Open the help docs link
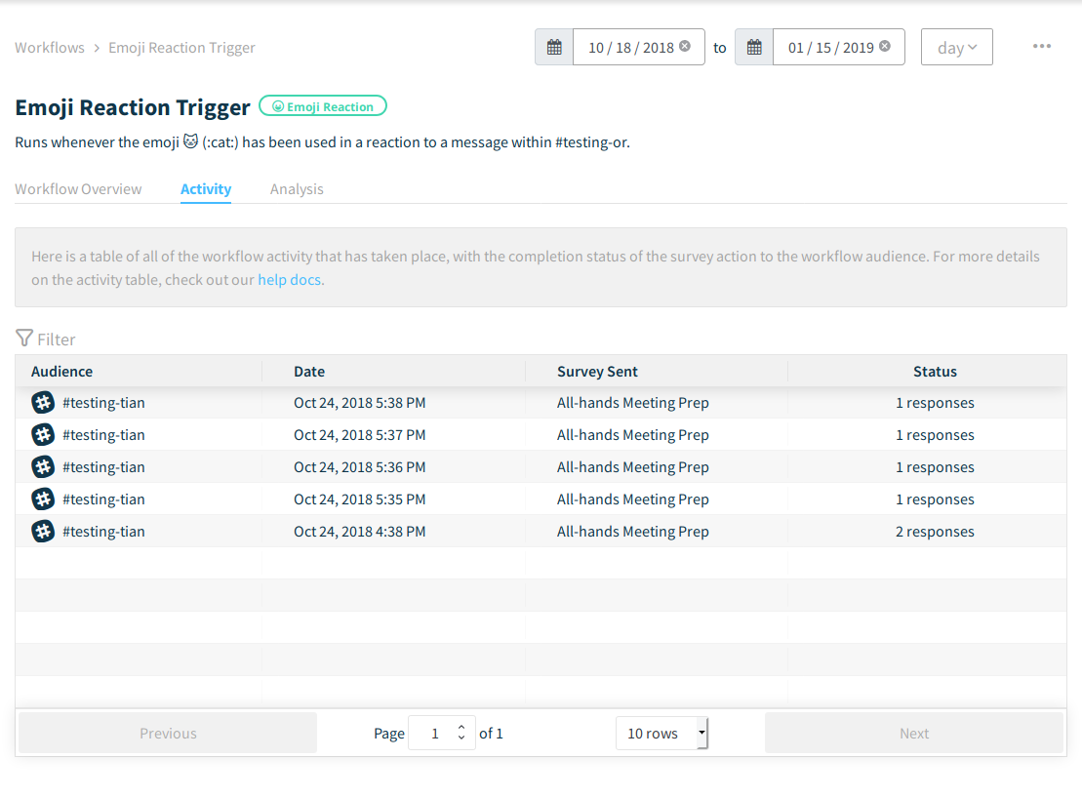 [289, 280]
